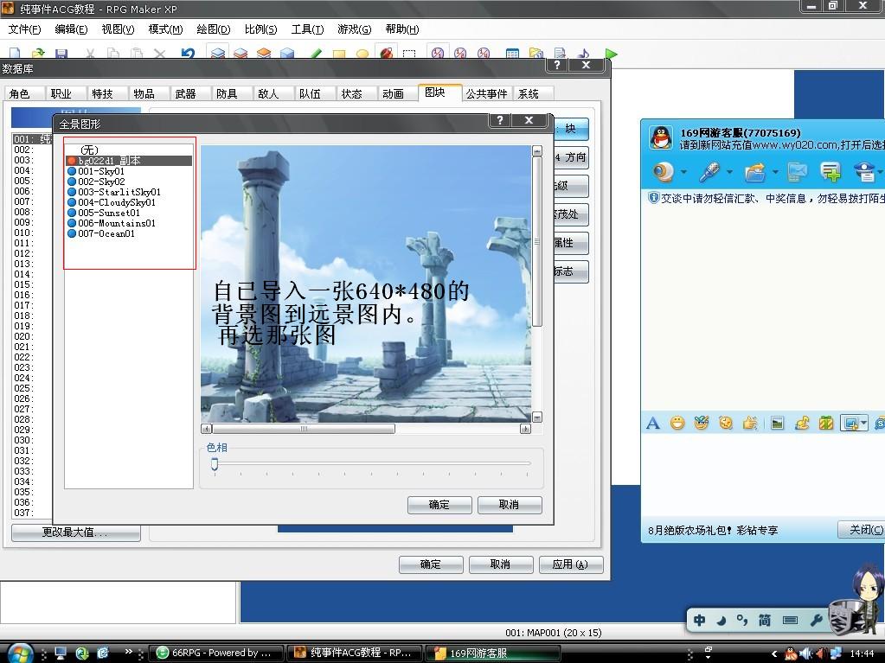Open the screenshot dropdown arrow in QQ toolbar

point(863,423)
